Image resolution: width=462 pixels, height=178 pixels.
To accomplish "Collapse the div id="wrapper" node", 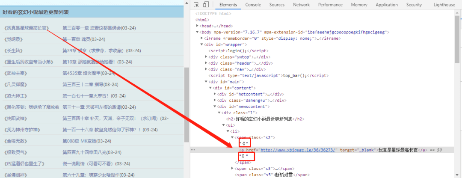I will (201, 44).
